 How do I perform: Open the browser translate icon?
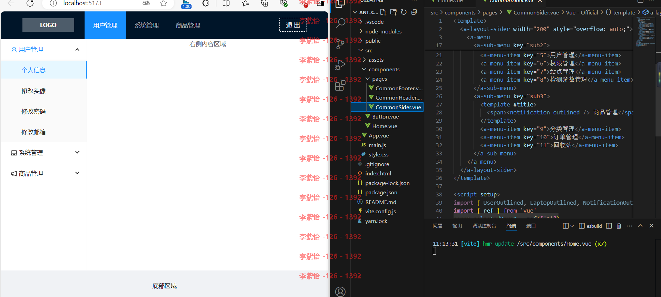146,3
